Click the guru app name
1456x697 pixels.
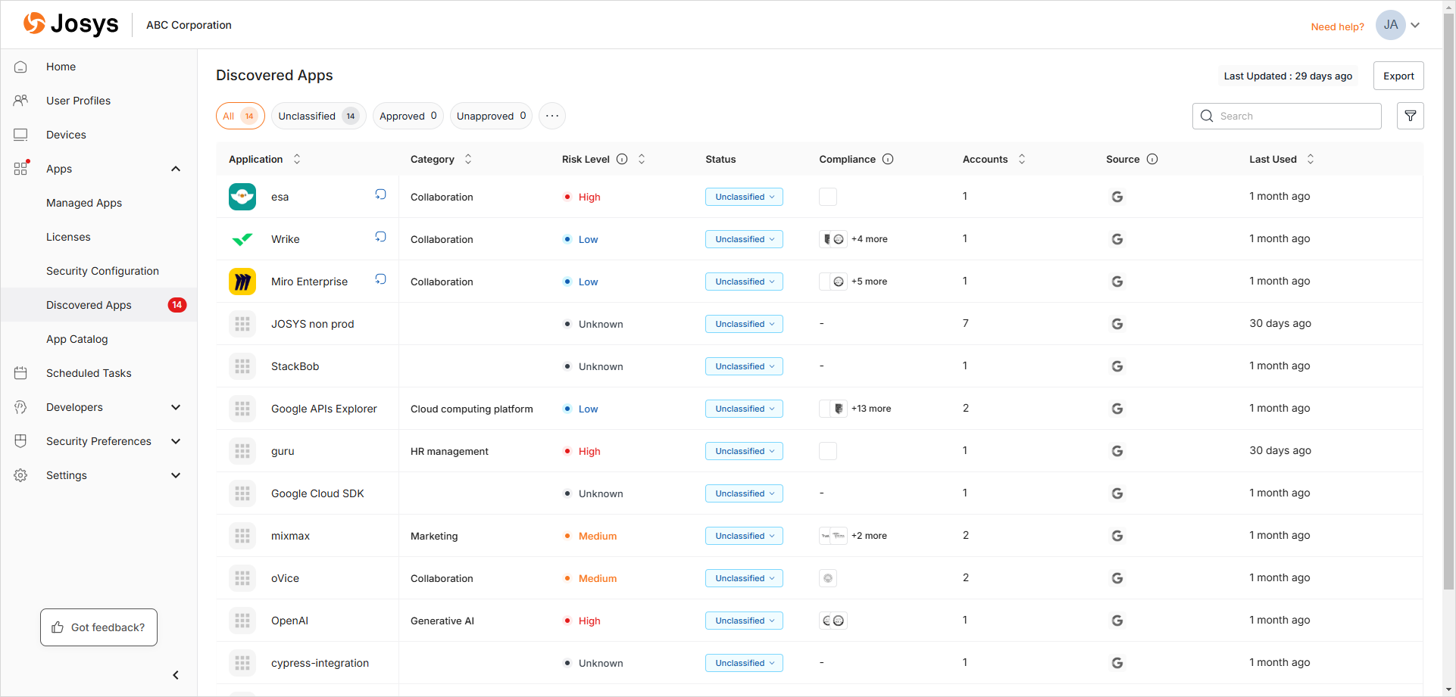click(283, 451)
